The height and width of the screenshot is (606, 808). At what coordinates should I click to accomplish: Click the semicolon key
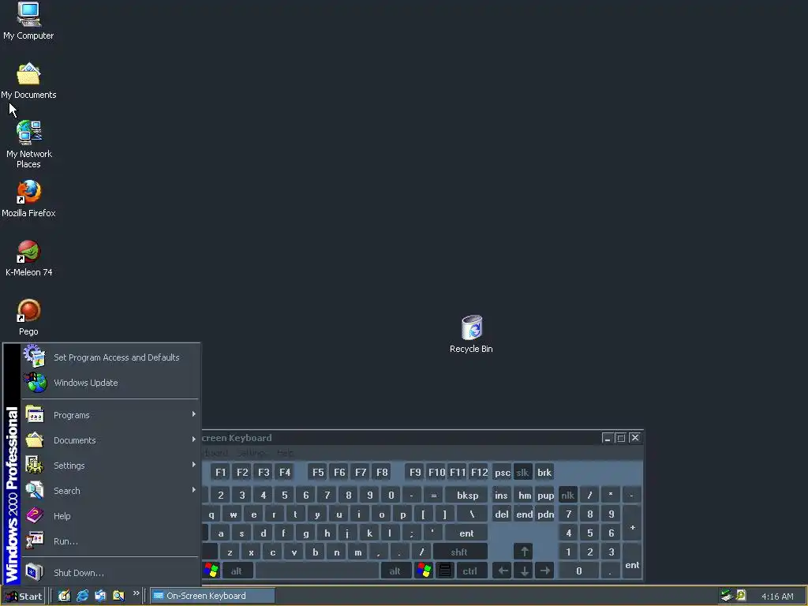point(411,533)
